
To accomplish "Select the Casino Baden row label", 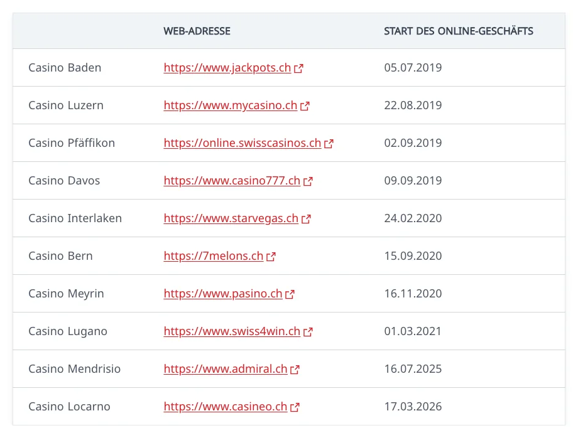I will click(65, 68).
